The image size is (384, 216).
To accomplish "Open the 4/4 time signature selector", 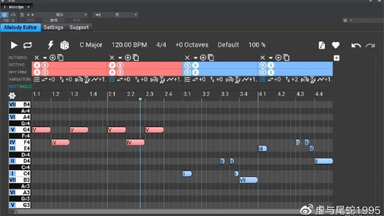I will coord(161,45).
